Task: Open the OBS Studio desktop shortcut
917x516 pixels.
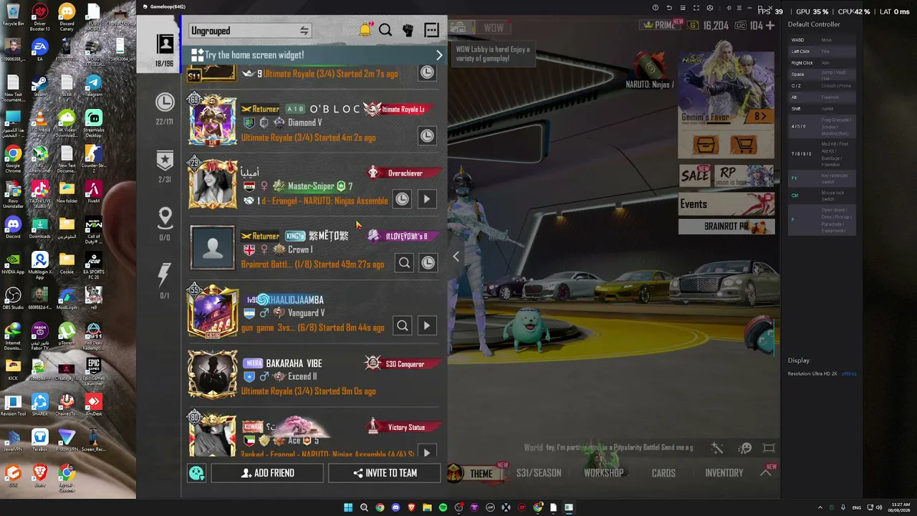Action: click(13, 298)
